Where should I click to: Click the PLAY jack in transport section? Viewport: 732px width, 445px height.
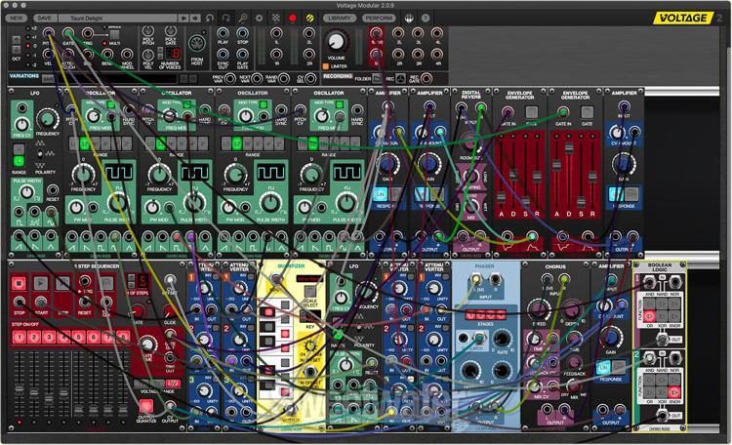(x=223, y=33)
